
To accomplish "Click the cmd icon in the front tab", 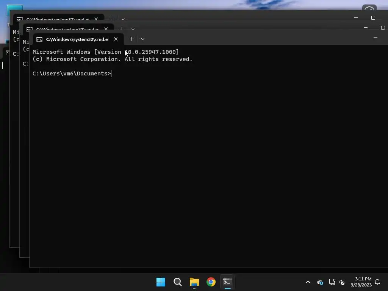I will click(39, 39).
